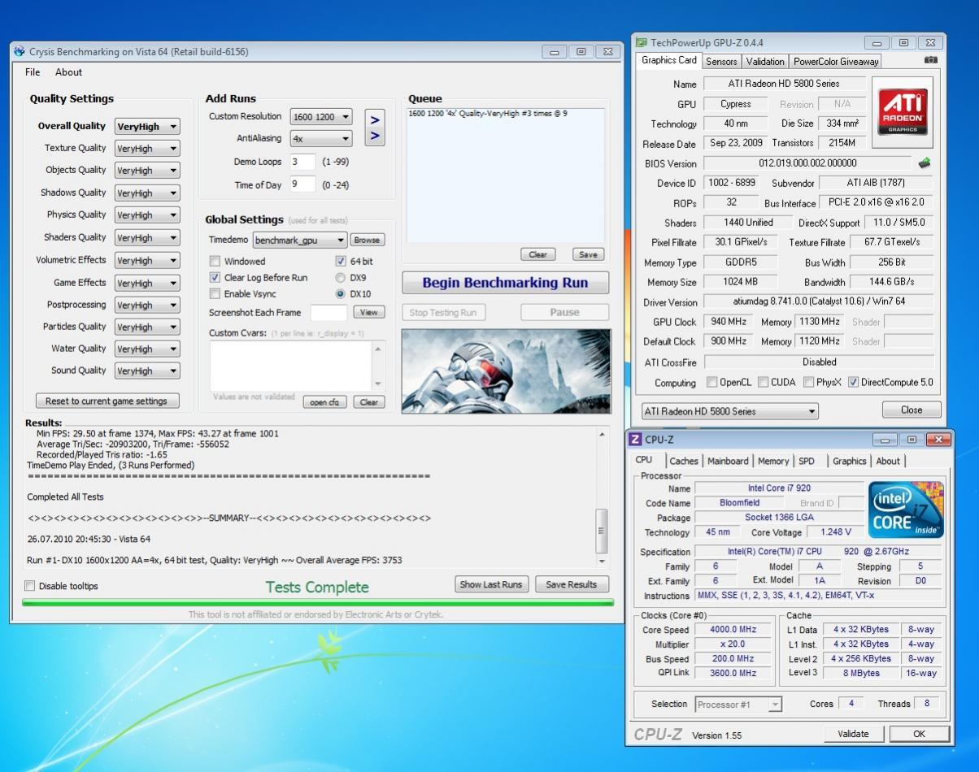Click the CPU-Z Validate button

[x=852, y=734]
